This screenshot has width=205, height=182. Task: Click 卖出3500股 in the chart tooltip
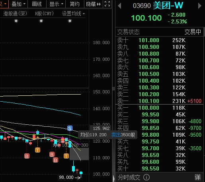pyautogui.click(x=123, y=135)
